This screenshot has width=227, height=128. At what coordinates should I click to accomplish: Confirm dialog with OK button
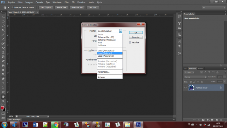coord(136,33)
